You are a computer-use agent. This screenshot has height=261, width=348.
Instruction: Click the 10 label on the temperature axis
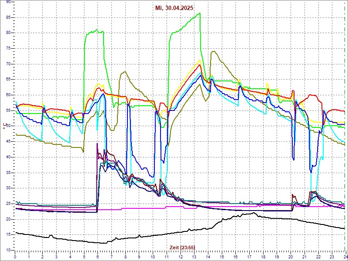tap(8, 250)
